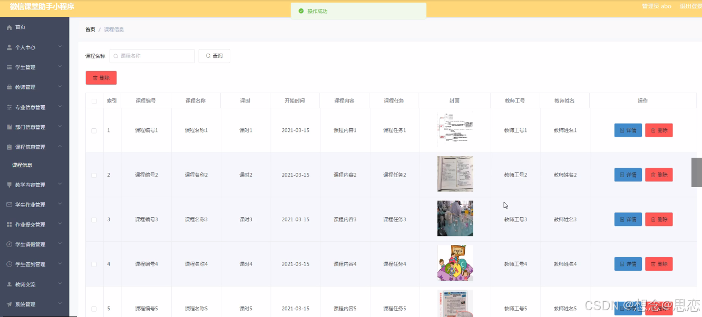Expand 学生作业管理 with its chevron arrow
The width and height of the screenshot is (702, 317).
(60, 204)
